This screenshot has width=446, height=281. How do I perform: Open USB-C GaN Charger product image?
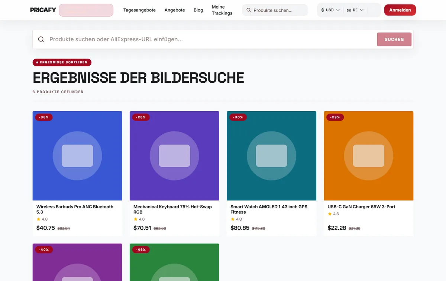(368, 156)
